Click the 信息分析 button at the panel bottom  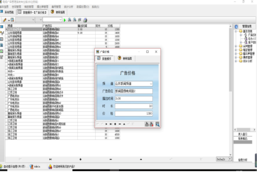pyautogui.click(x=243, y=160)
